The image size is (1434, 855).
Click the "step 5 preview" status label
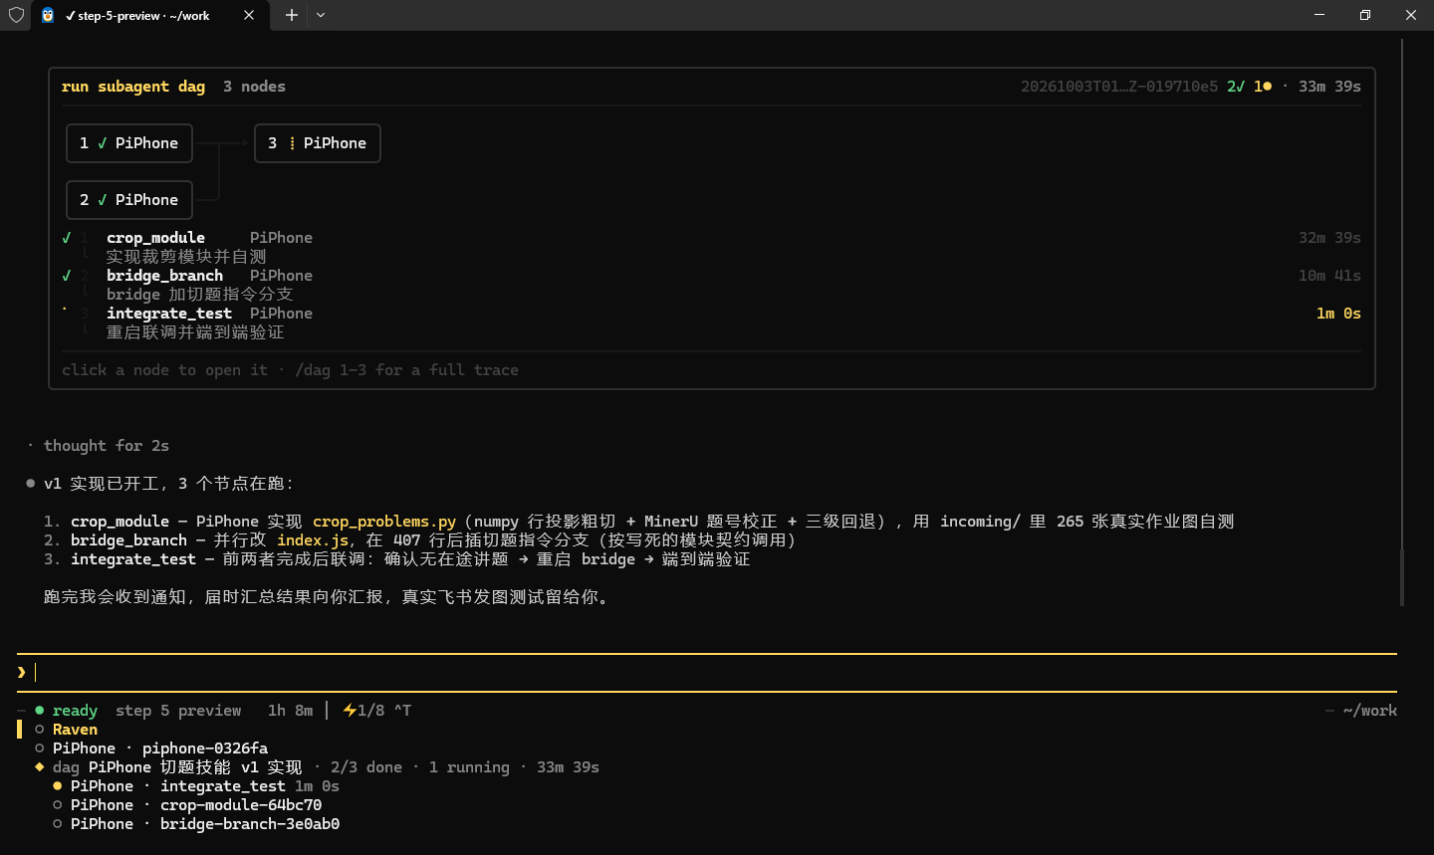[x=178, y=711]
